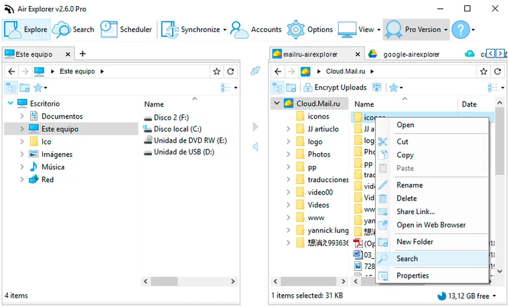Click the left pane horizontal scrollbar thumb

pyautogui.click(x=164, y=282)
